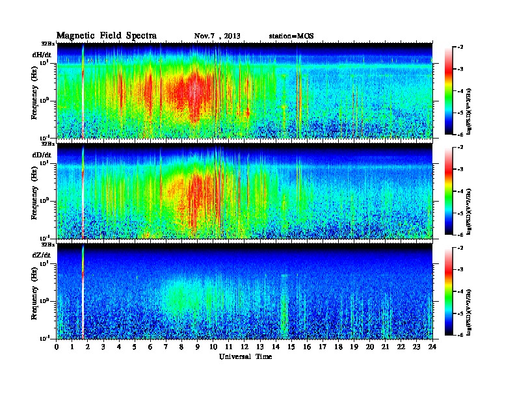Screen dimensions: 515x398
Task: Click hour 13 on the Universal Time axis
Action: pyautogui.click(x=260, y=347)
